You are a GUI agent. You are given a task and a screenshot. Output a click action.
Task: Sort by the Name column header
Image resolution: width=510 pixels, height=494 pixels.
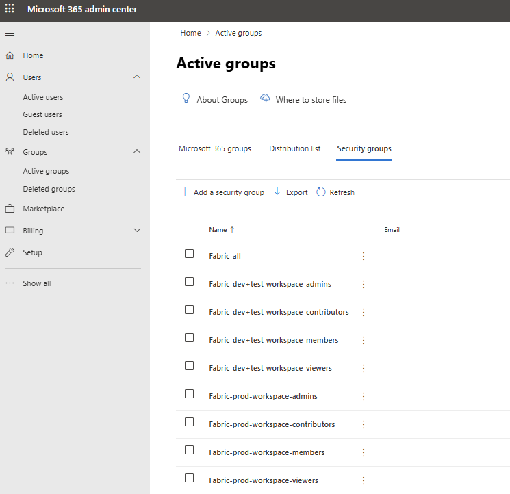[x=218, y=230]
